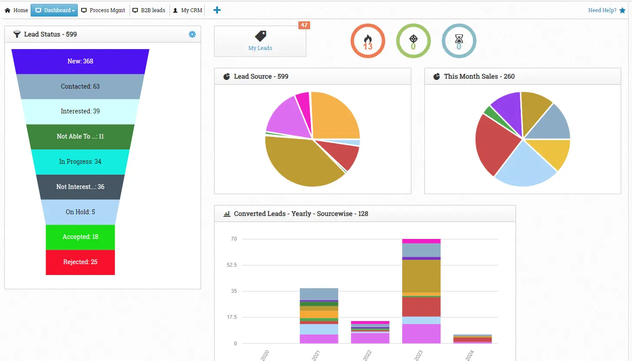Click the My Leads widget button
This screenshot has width=632, height=361.
point(260,41)
